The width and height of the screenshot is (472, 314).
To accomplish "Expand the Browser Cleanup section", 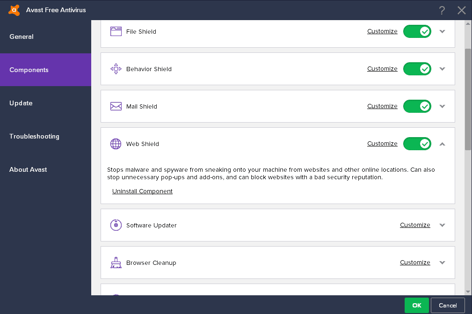I will (x=442, y=262).
